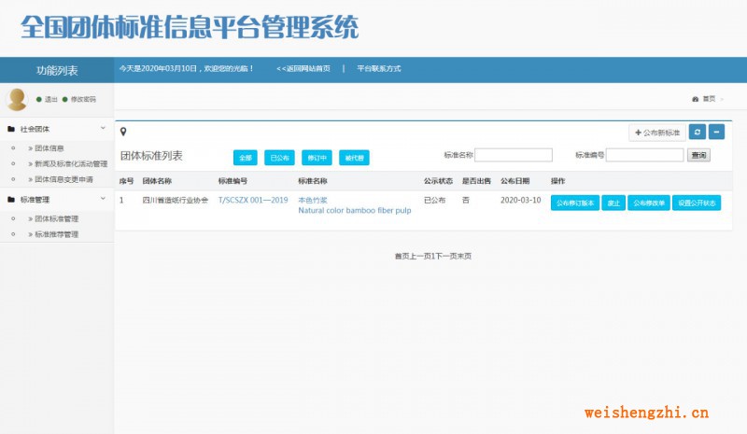Click the home icon in breadcrumb
The image size is (747, 434).
coord(695,99)
